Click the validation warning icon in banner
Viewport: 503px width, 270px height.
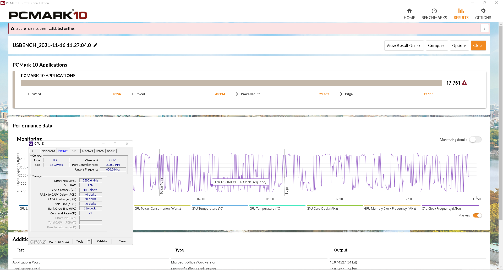[x=13, y=28]
